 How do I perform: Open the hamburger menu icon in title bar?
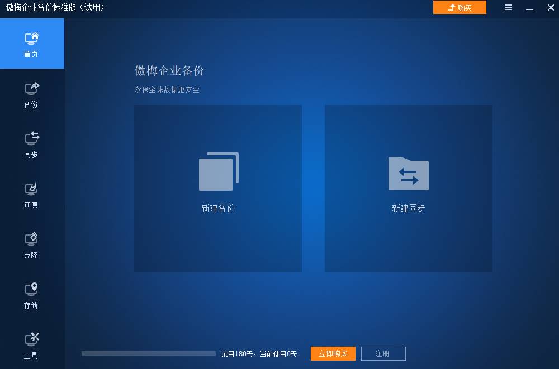[x=508, y=7]
